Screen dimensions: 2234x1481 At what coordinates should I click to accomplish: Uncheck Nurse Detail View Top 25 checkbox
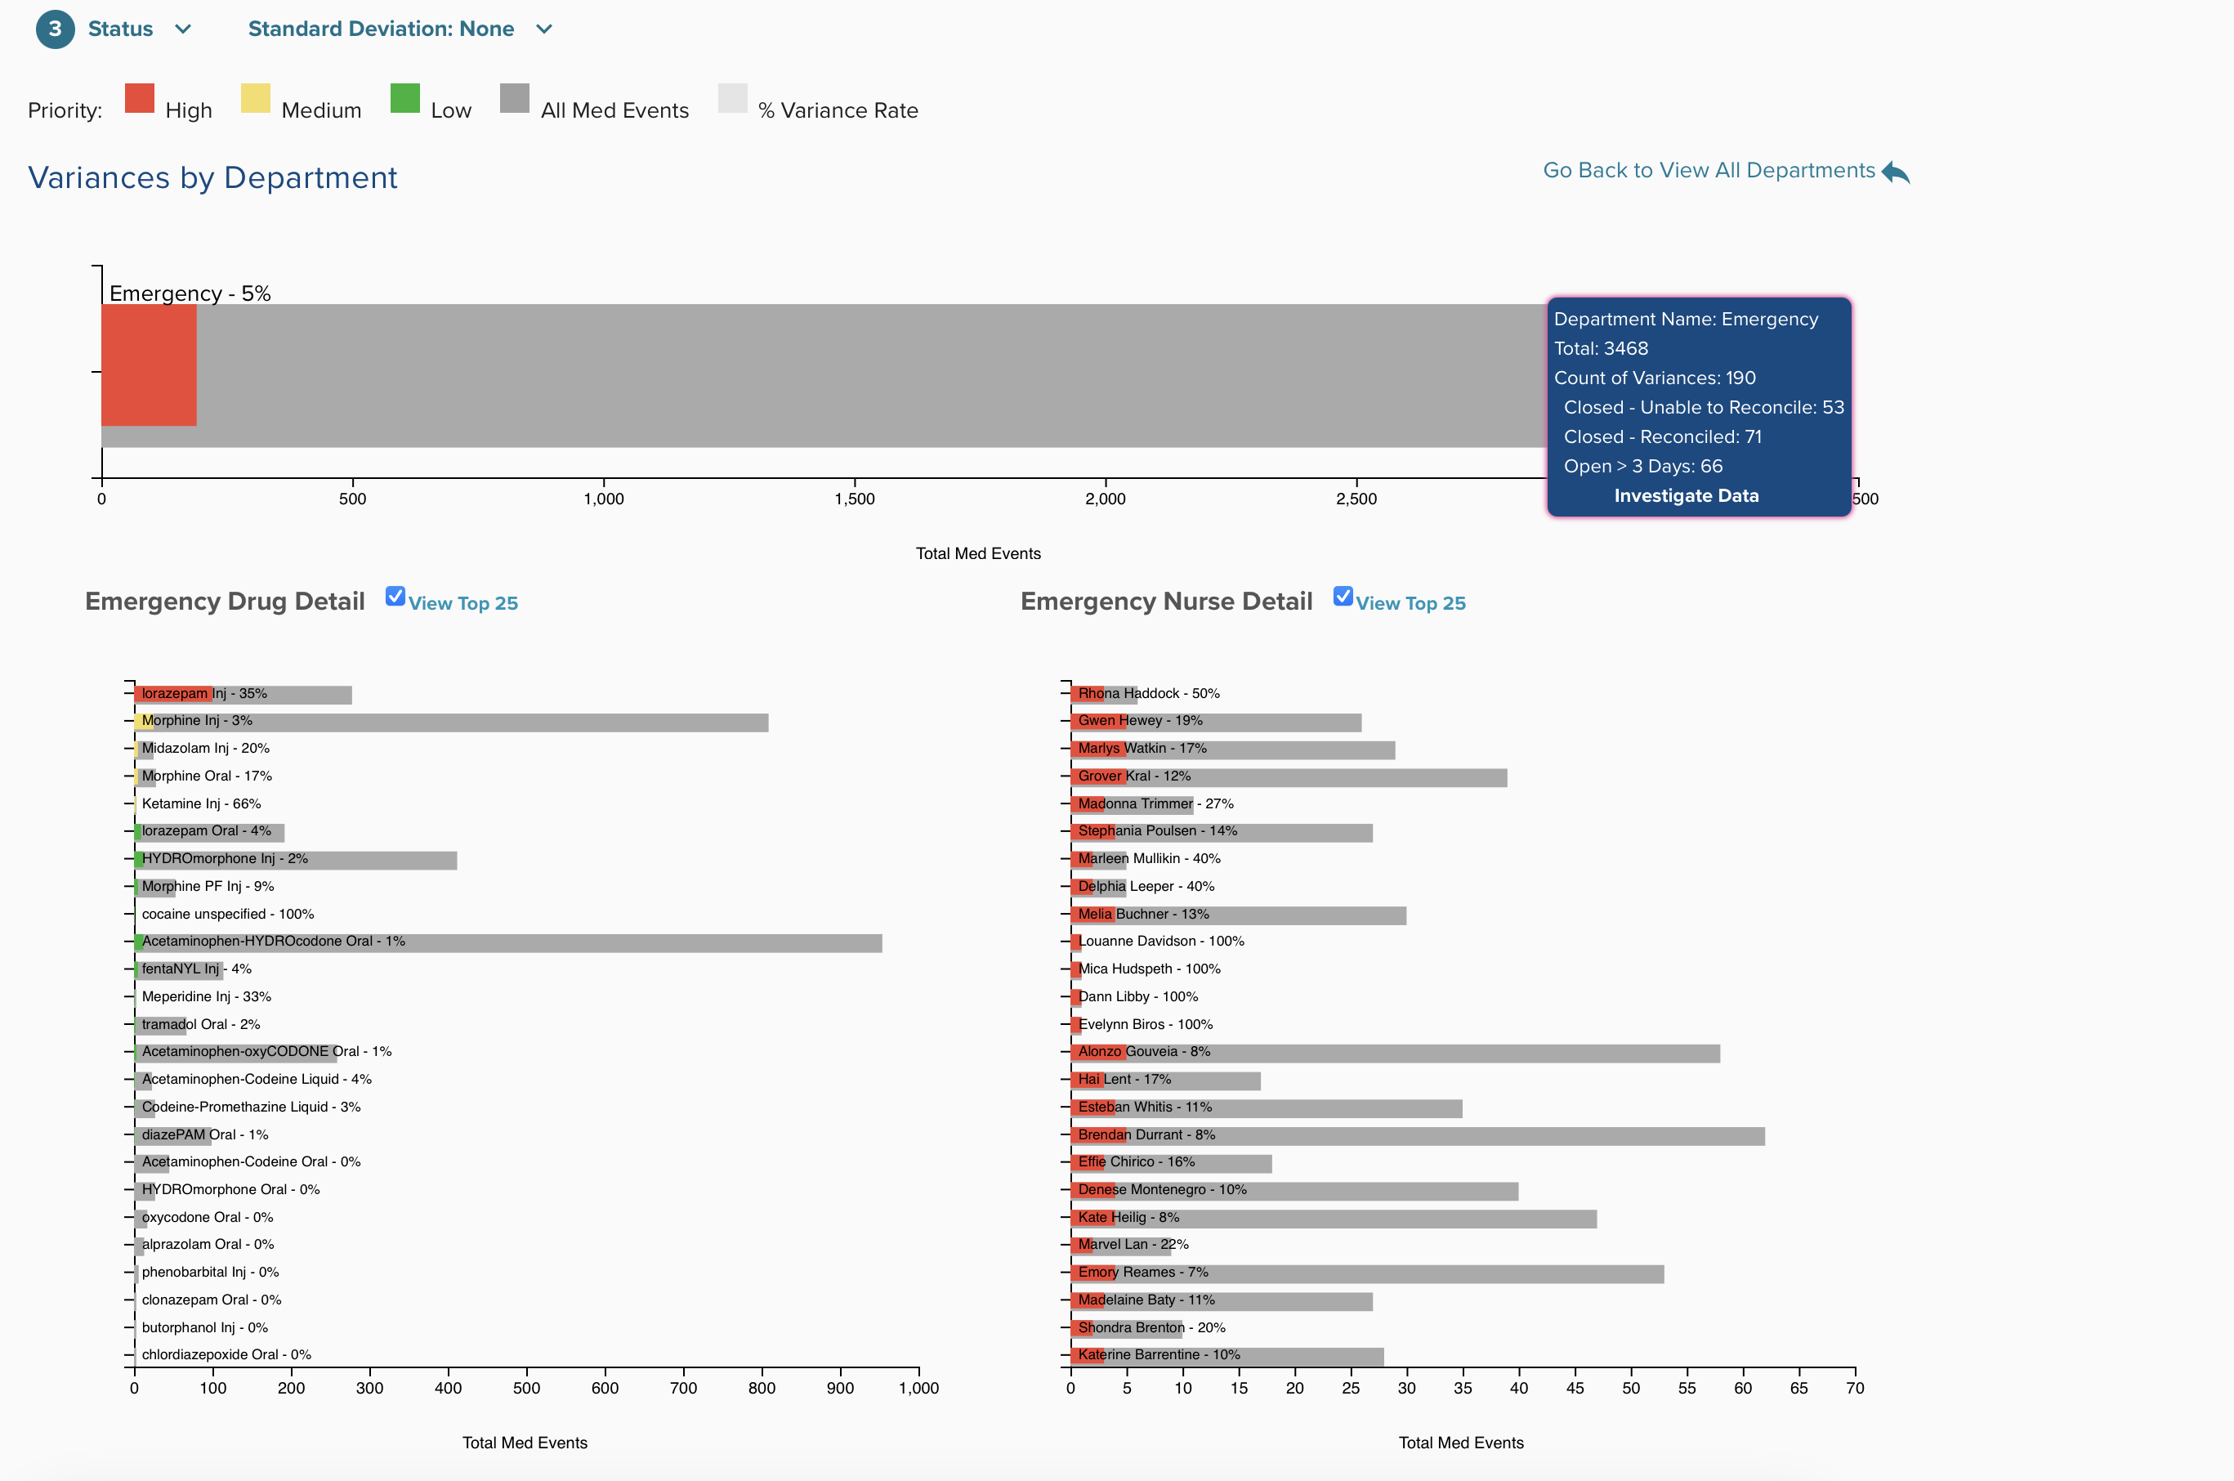(1342, 596)
